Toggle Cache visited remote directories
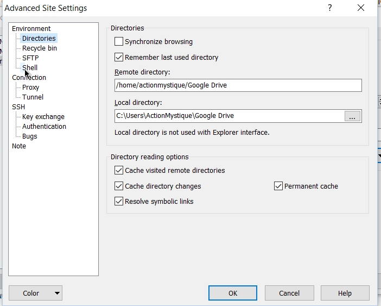Screen dimensions: 381x306 coord(119,170)
